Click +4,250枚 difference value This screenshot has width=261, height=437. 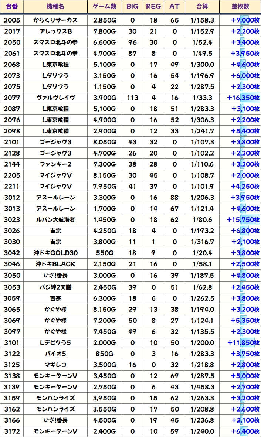pos(245,187)
